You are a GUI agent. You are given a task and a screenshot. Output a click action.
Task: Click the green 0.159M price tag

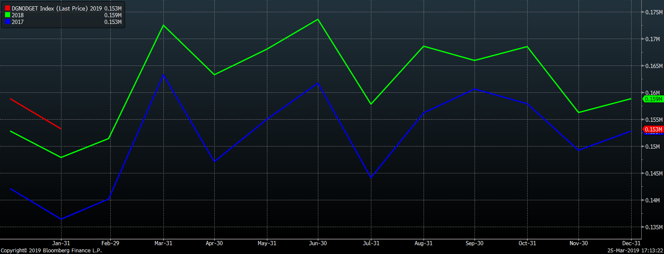click(x=653, y=99)
